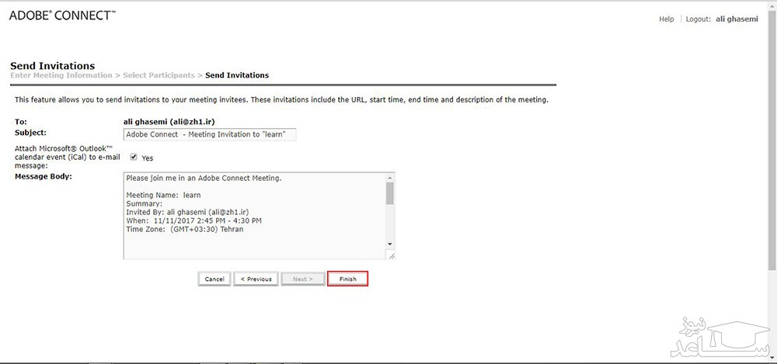Open the Help link
This screenshot has width=777, height=364.
(666, 19)
